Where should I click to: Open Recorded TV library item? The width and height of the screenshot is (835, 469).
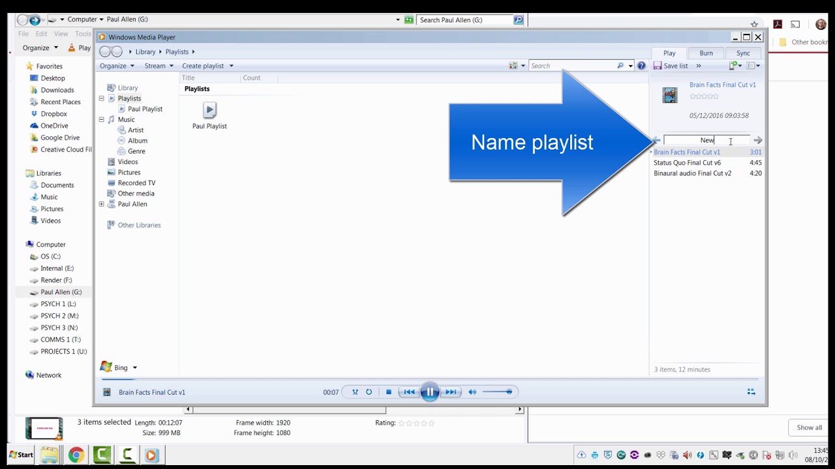(x=136, y=183)
